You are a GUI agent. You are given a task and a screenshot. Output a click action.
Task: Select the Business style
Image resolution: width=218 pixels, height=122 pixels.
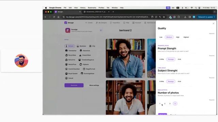(81, 46)
